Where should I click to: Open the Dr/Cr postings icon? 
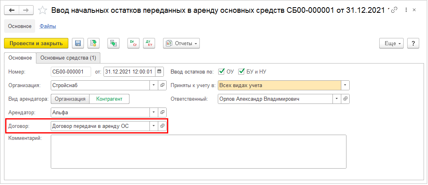[x=133, y=43]
